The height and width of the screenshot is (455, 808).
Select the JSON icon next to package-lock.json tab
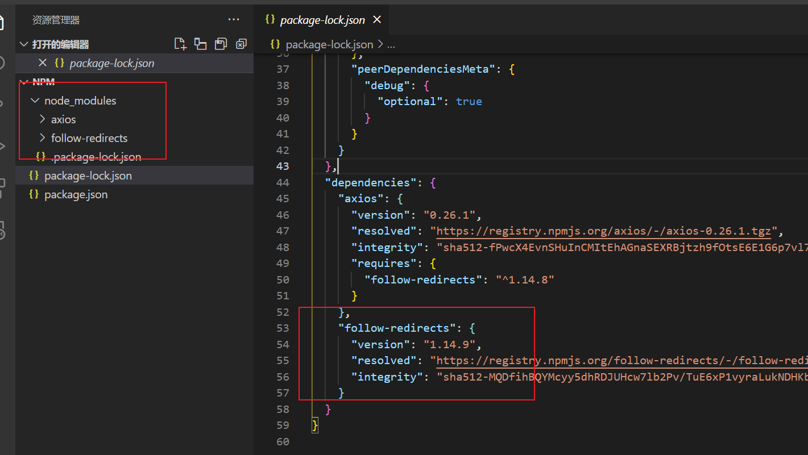[x=270, y=19]
